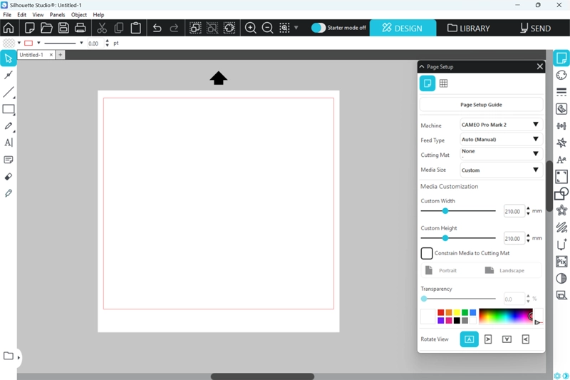Open the Machine dropdown CAMEO Pro Mark 2
570x380 pixels.
(x=501, y=125)
